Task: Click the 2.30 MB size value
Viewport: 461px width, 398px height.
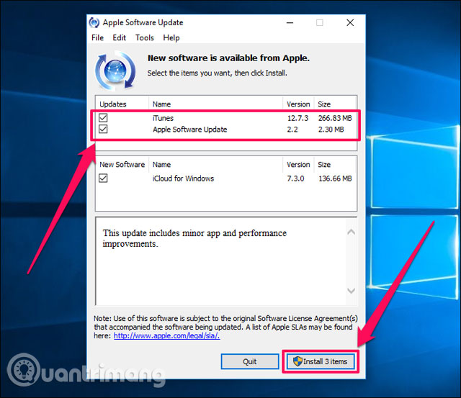Action: pyautogui.click(x=331, y=130)
